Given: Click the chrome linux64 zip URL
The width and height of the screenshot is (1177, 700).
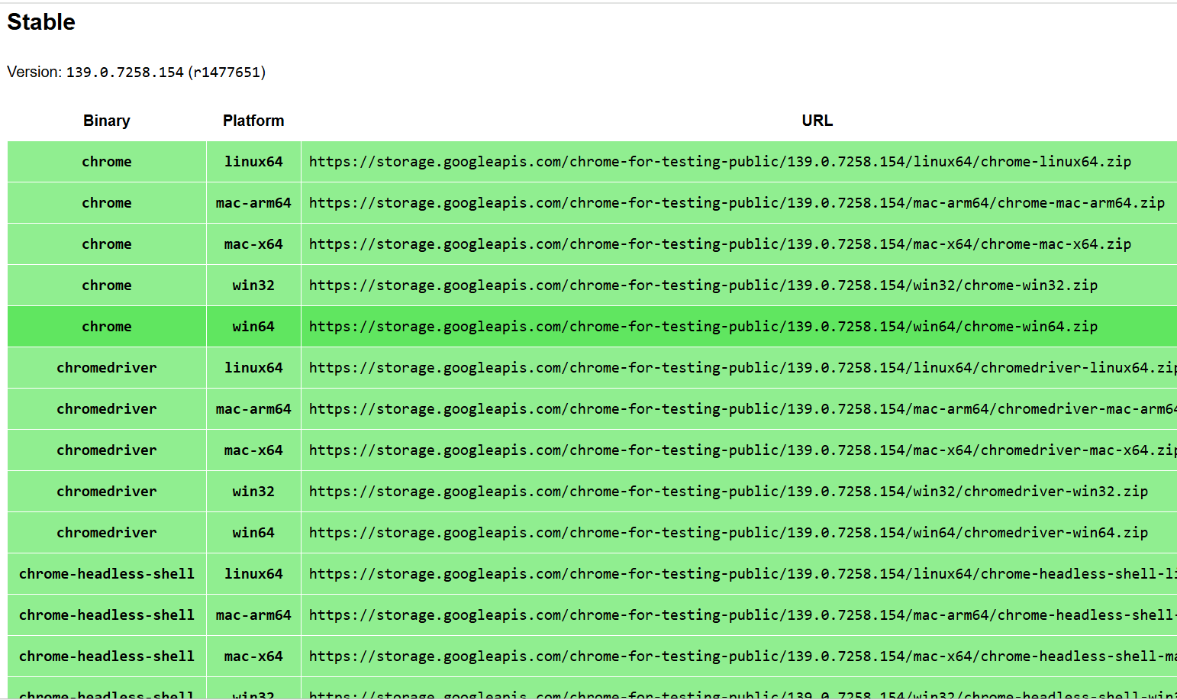Looking at the screenshot, I should point(720,162).
